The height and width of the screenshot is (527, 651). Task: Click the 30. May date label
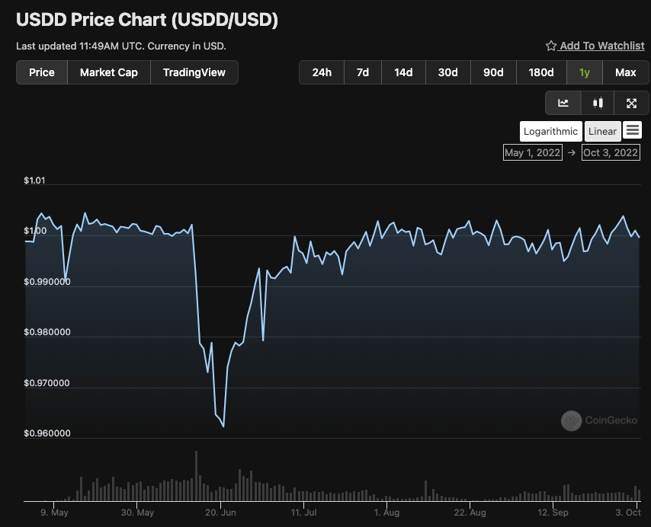(x=137, y=513)
